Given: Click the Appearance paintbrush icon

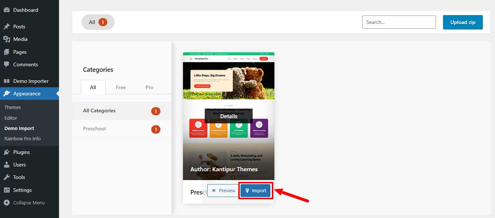Looking at the screenshot, I should tap(7, 94).
